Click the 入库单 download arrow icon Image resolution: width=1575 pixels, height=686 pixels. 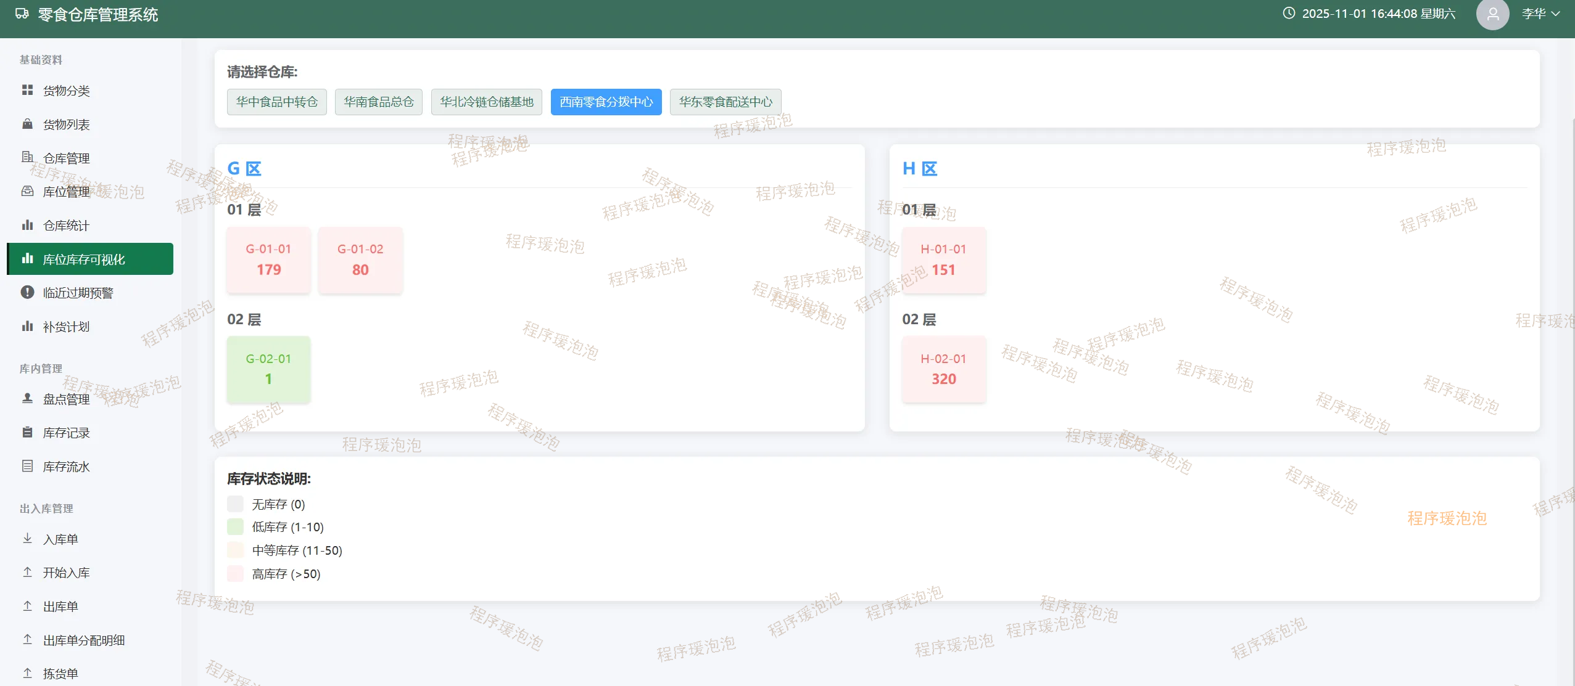click(27, 539)
